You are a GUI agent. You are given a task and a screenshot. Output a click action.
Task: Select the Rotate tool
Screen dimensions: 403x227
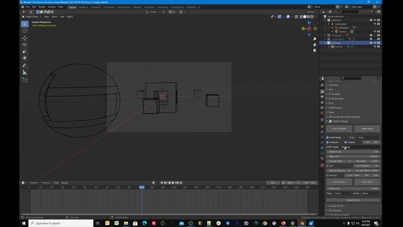(x=25, y=45)
